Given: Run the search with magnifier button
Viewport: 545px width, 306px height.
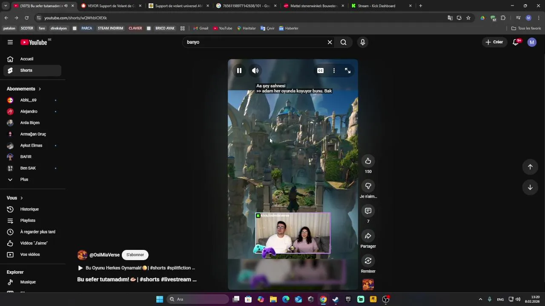Looking at the screenshot, I should [x=343, y=42].
